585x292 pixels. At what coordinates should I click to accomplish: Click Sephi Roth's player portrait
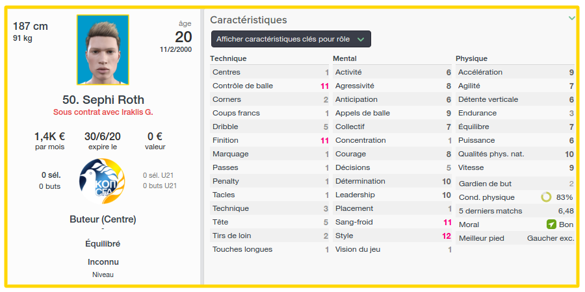coord(103,50)
